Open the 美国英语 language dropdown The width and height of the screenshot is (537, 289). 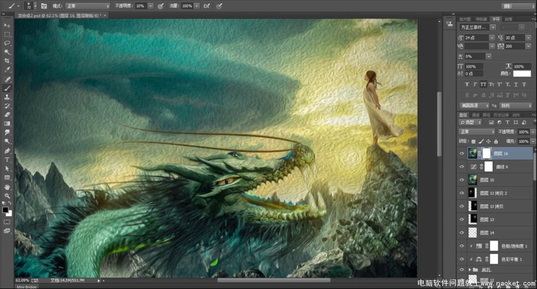(474, 105)
